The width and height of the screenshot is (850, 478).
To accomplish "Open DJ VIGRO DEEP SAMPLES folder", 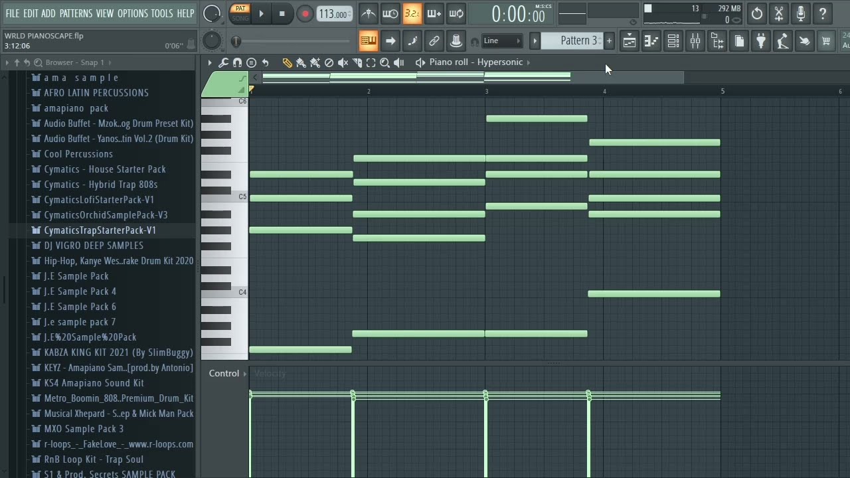I will tap(93, 246).
